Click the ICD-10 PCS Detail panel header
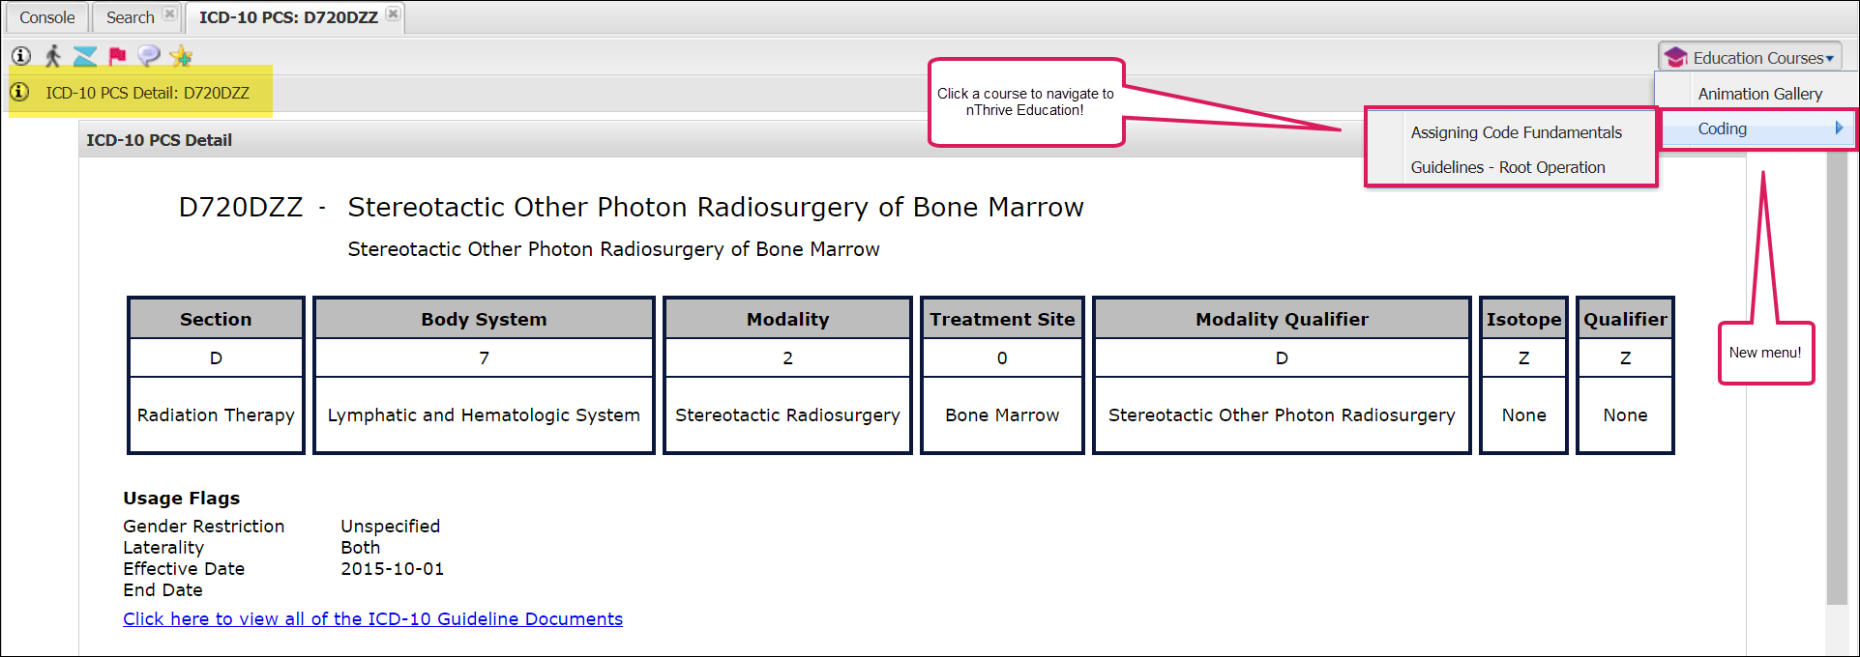 [160, 140]
